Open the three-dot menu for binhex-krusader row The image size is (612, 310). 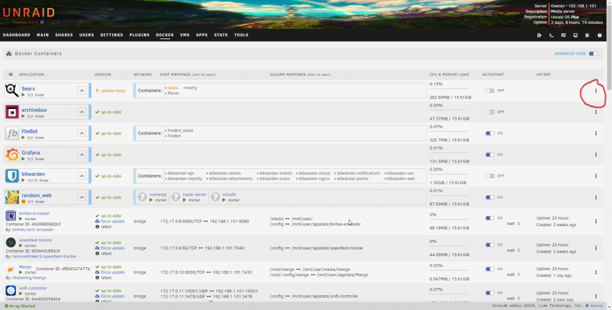click(x=596, y=221)
